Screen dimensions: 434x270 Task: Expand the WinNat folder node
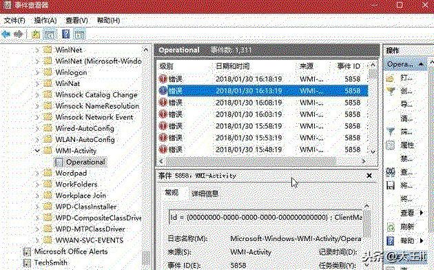37,83
